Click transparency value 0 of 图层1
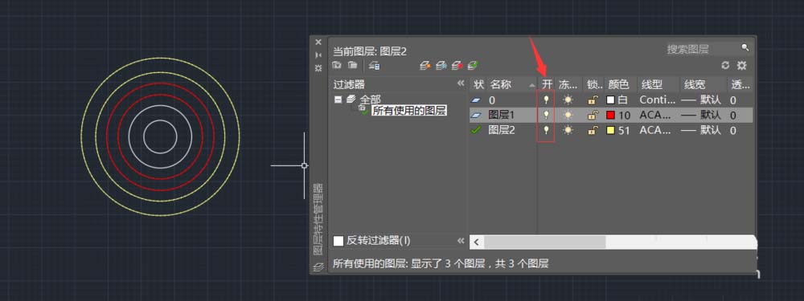 point(733,115)
